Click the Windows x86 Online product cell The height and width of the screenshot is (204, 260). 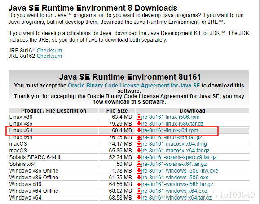54,171
